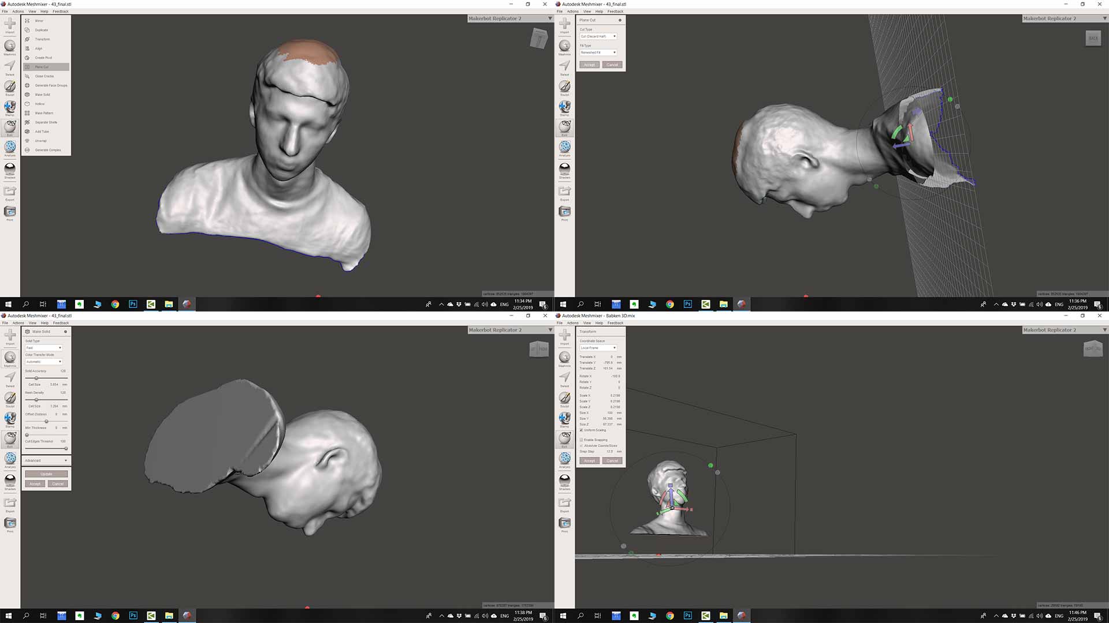Image resolution: width=1109 pixels, height=623 pixels.
Task: Expand the Advanced section in Make Solid
Action: coord(46,460)
